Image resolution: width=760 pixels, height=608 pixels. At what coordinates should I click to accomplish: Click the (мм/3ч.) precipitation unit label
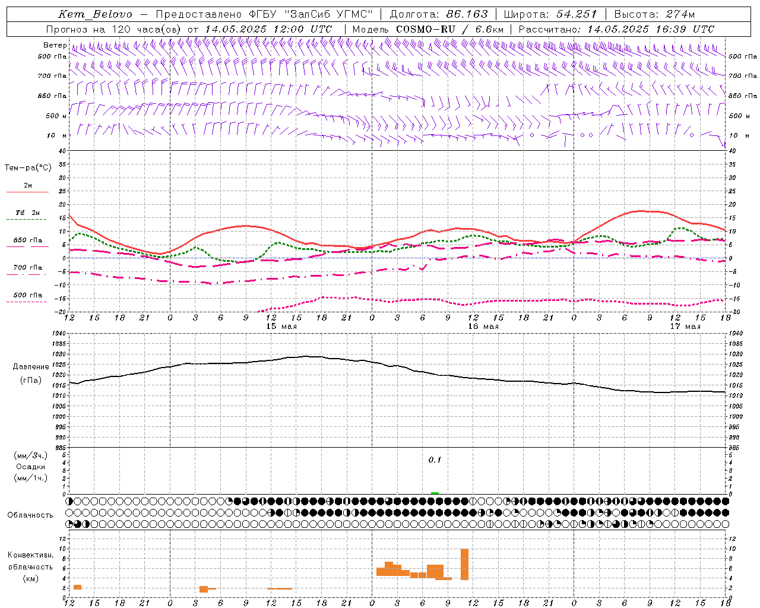30,455
